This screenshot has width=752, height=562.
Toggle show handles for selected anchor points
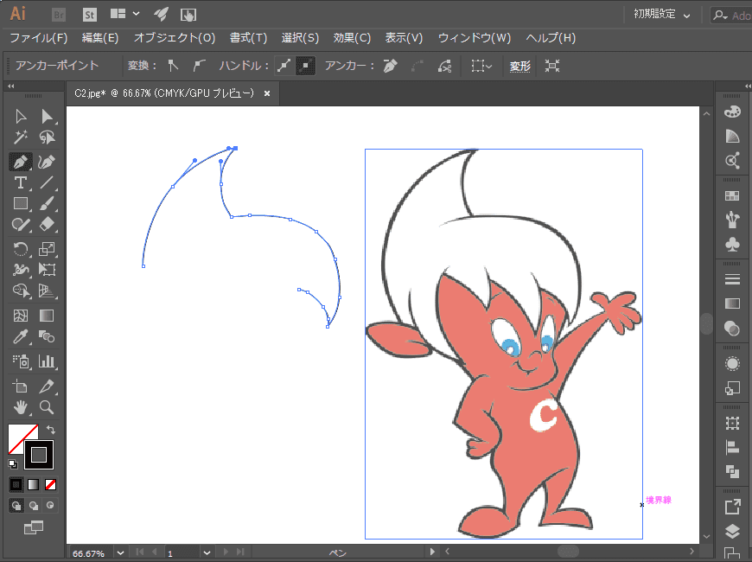(x=284, y=66)
